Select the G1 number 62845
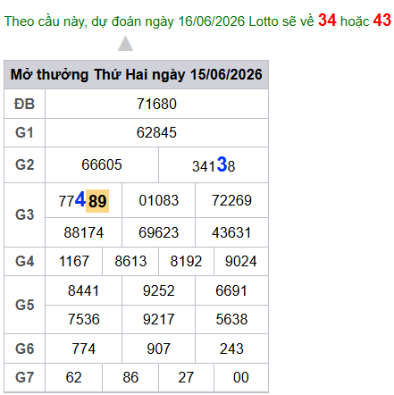 [156, 132]
